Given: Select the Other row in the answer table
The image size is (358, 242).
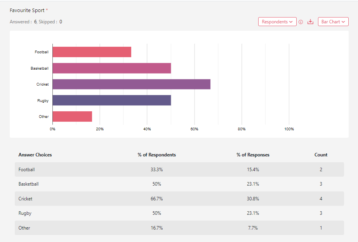Looking at the screenshot, I should tap(24, 228).
